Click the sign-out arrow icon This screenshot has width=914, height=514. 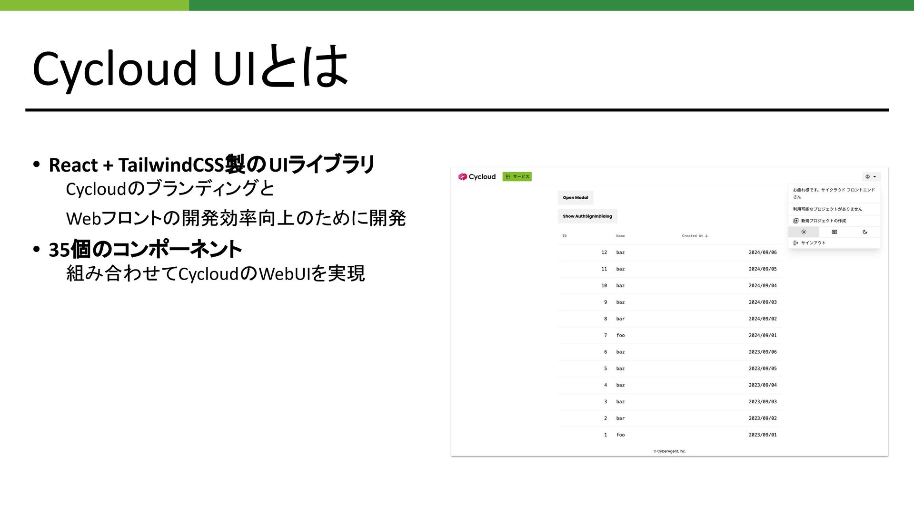(x=795, y=243)
